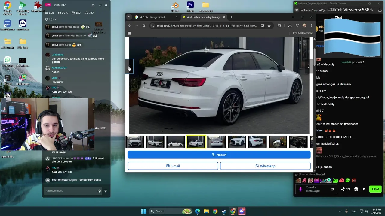Expand hidden system tray icons chevron

click(x=340, y=211)
